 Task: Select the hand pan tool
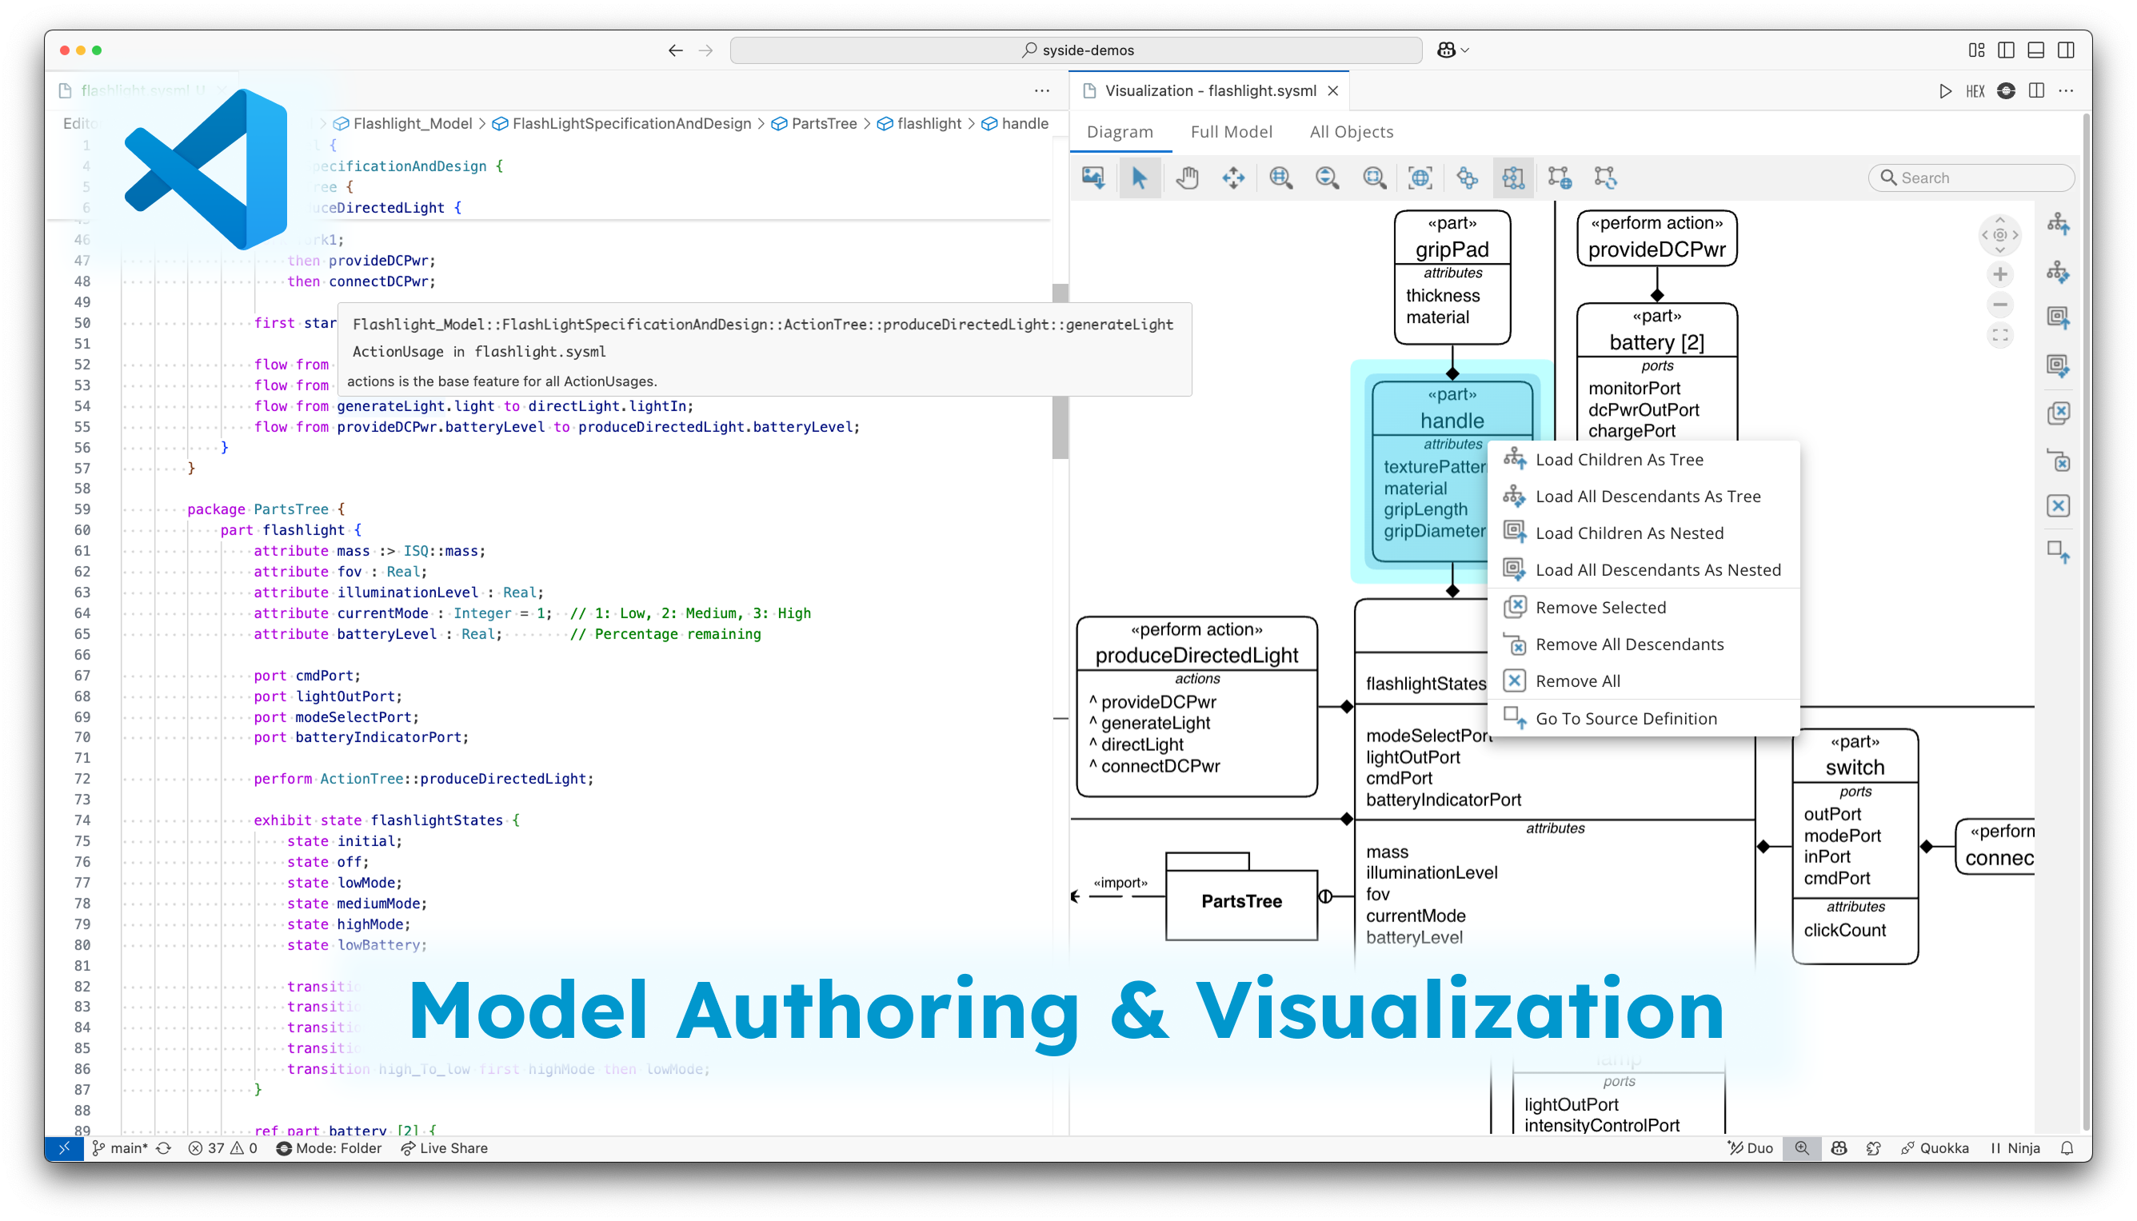1186,178
